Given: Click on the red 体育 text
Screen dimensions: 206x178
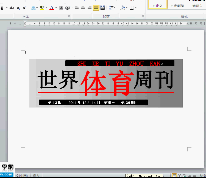Looking at the screenshot, I should pos(107,83).
